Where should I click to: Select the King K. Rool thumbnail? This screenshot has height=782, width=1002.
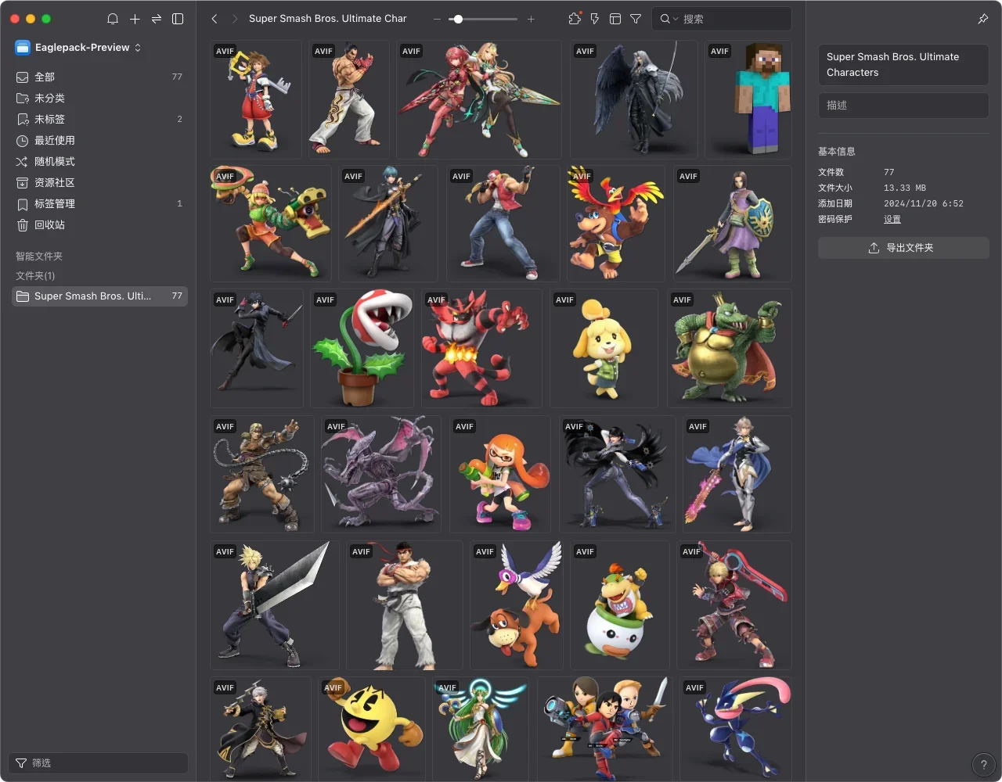[730, 348]
